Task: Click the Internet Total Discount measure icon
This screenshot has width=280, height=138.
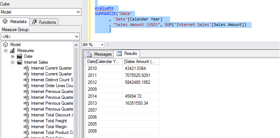Action: (26, 115)
